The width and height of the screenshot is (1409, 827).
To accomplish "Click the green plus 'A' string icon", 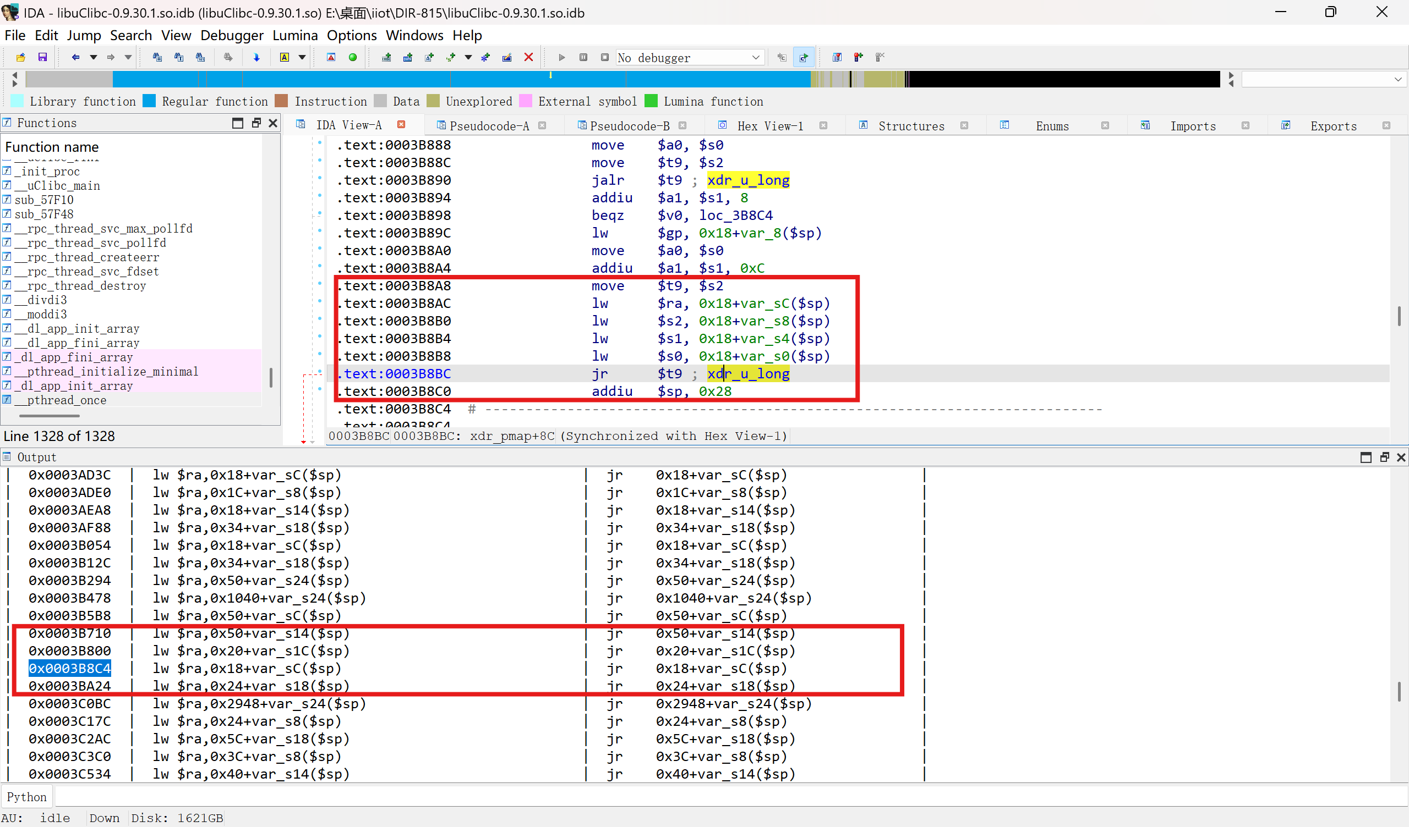I will tap(429, 58).
